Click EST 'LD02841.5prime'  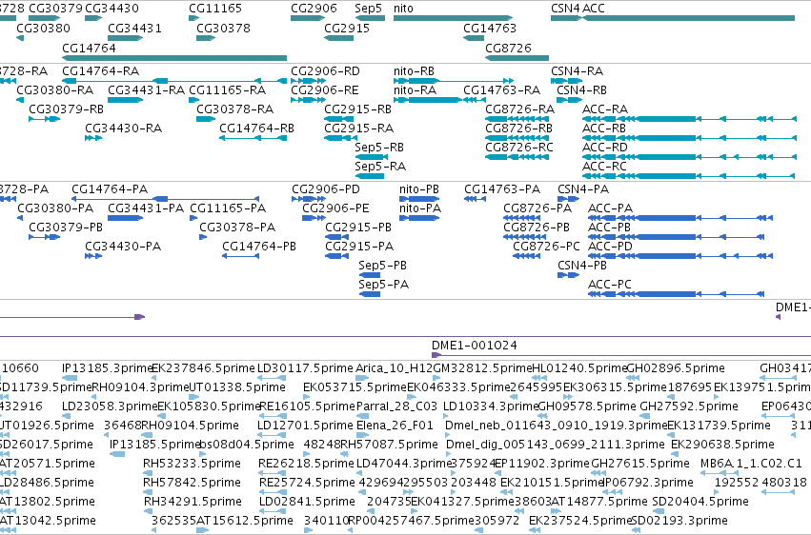pyautogui.click(x=307, y=502)
